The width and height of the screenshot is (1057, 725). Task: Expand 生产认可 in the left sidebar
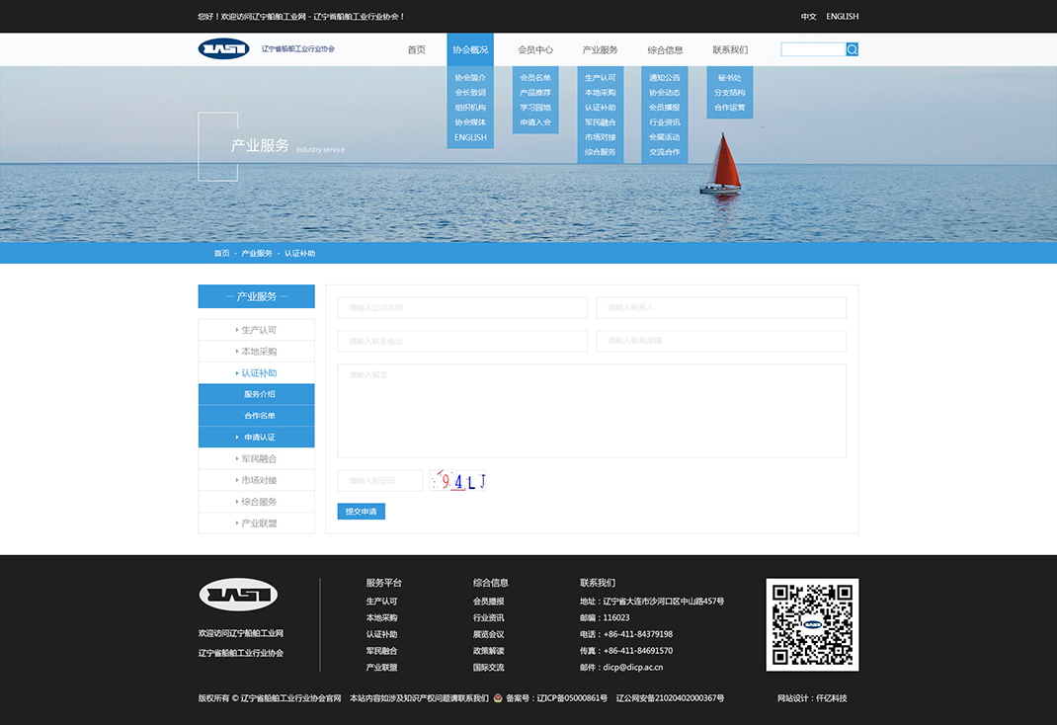coord(257,330)
